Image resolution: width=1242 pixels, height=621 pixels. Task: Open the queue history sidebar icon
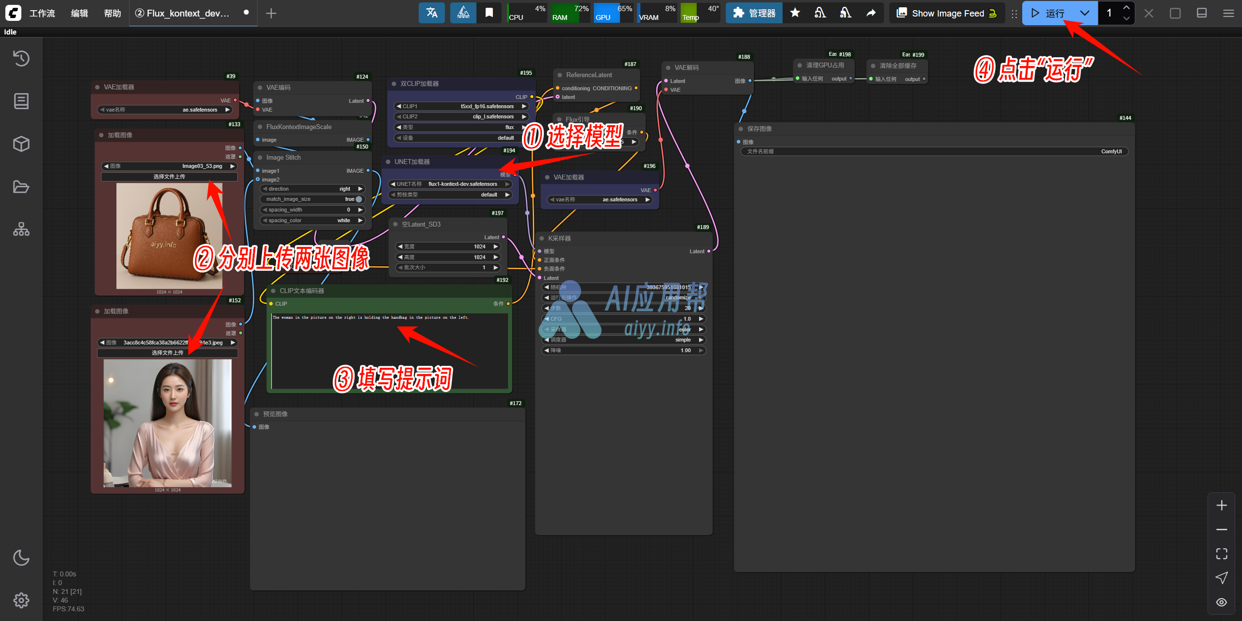click(x=21, y=58)
